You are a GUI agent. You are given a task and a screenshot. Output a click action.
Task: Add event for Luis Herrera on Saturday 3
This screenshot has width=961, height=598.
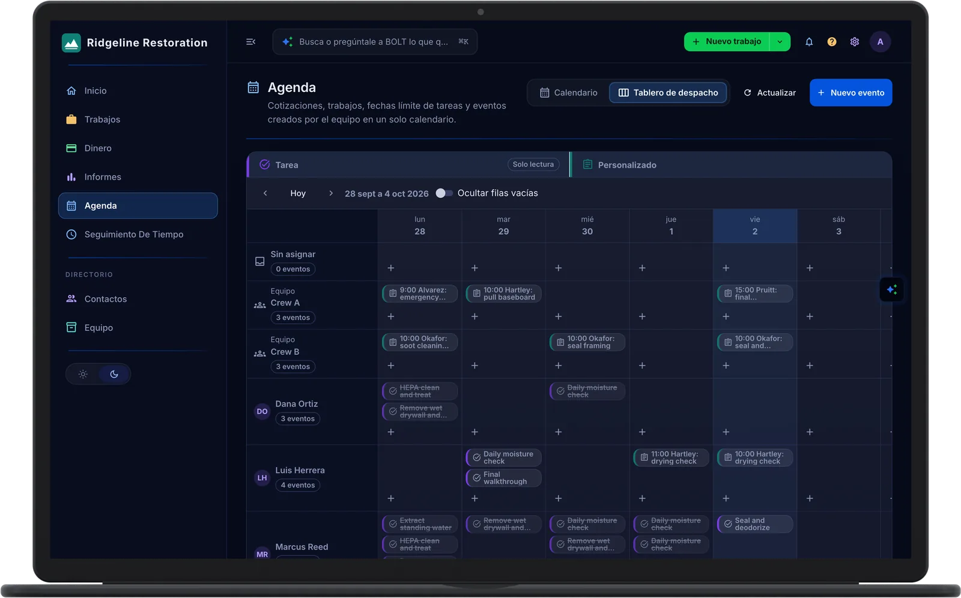point(810,498)
